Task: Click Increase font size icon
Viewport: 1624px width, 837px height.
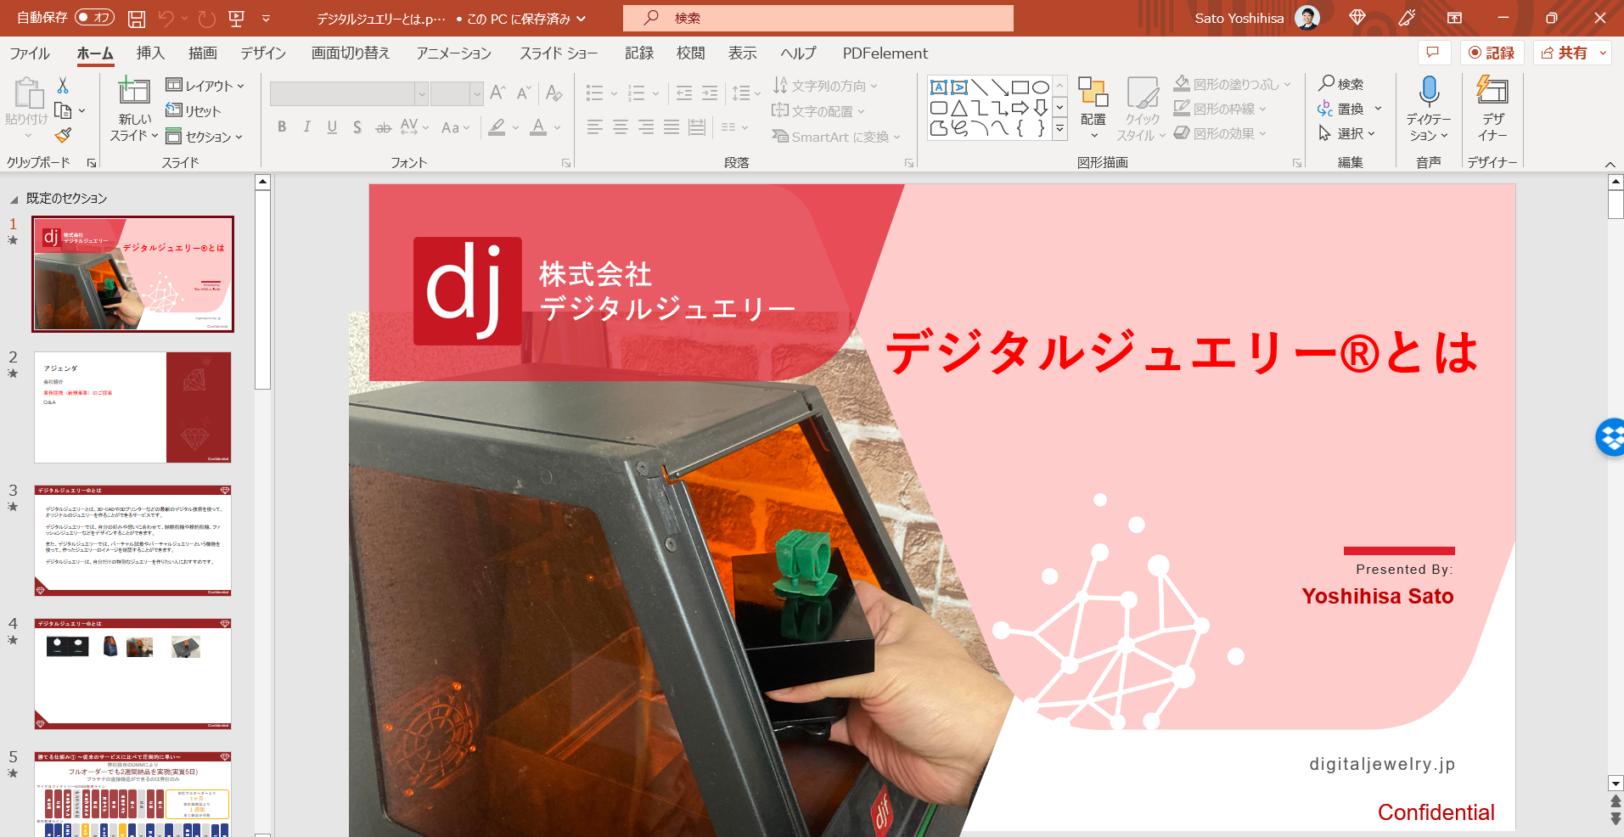Action: click(x=498, y=93)
